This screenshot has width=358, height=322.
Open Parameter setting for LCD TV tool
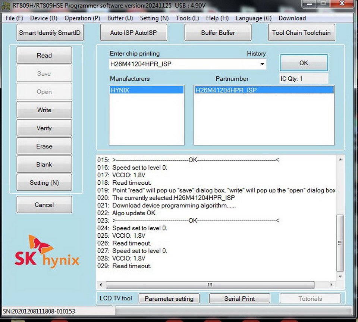coord(169,298)
